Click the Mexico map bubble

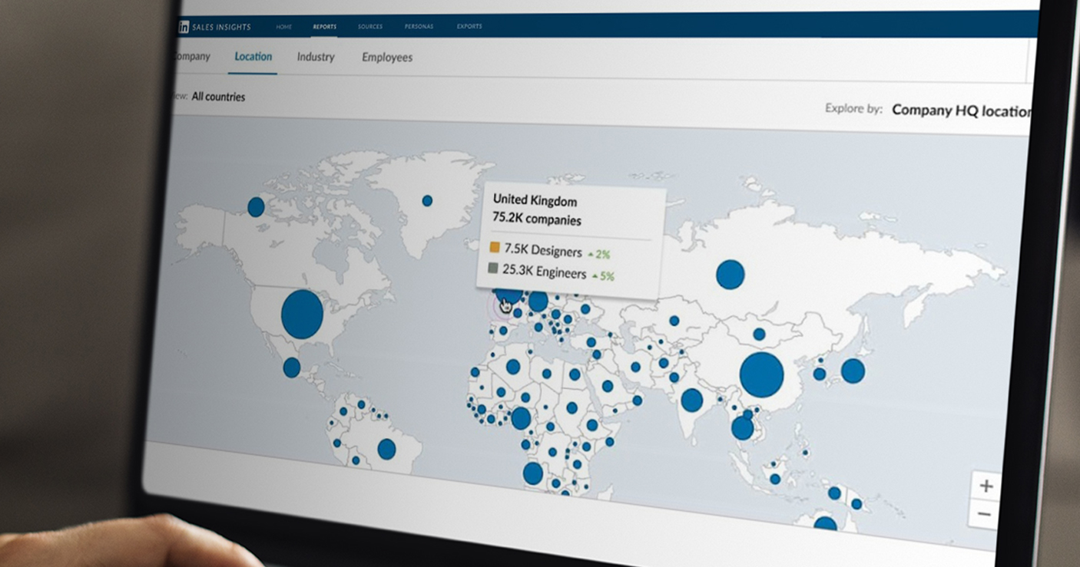[x=292, y=368]
